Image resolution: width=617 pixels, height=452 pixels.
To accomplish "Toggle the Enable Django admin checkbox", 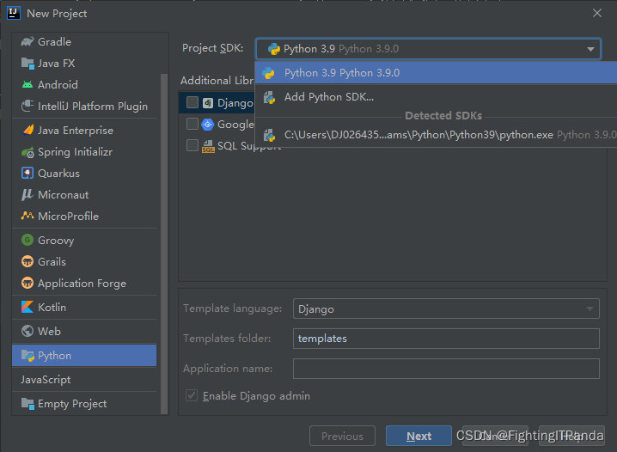I will (x=192, y=395).
